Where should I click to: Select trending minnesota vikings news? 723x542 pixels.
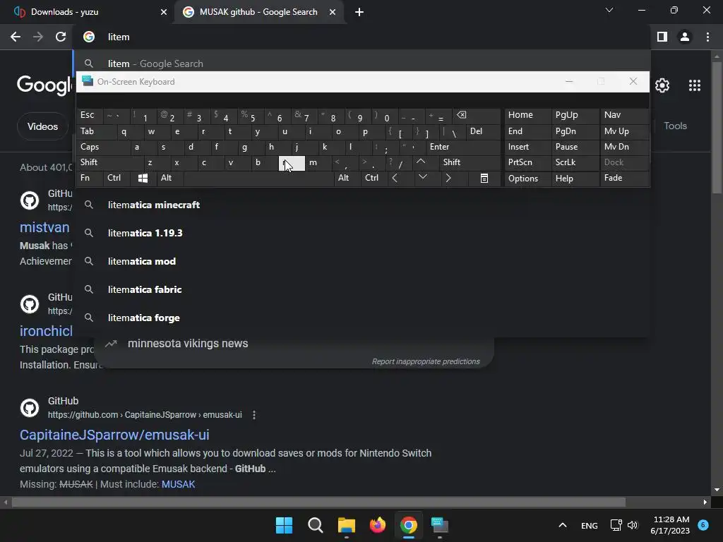coord(188,344)
